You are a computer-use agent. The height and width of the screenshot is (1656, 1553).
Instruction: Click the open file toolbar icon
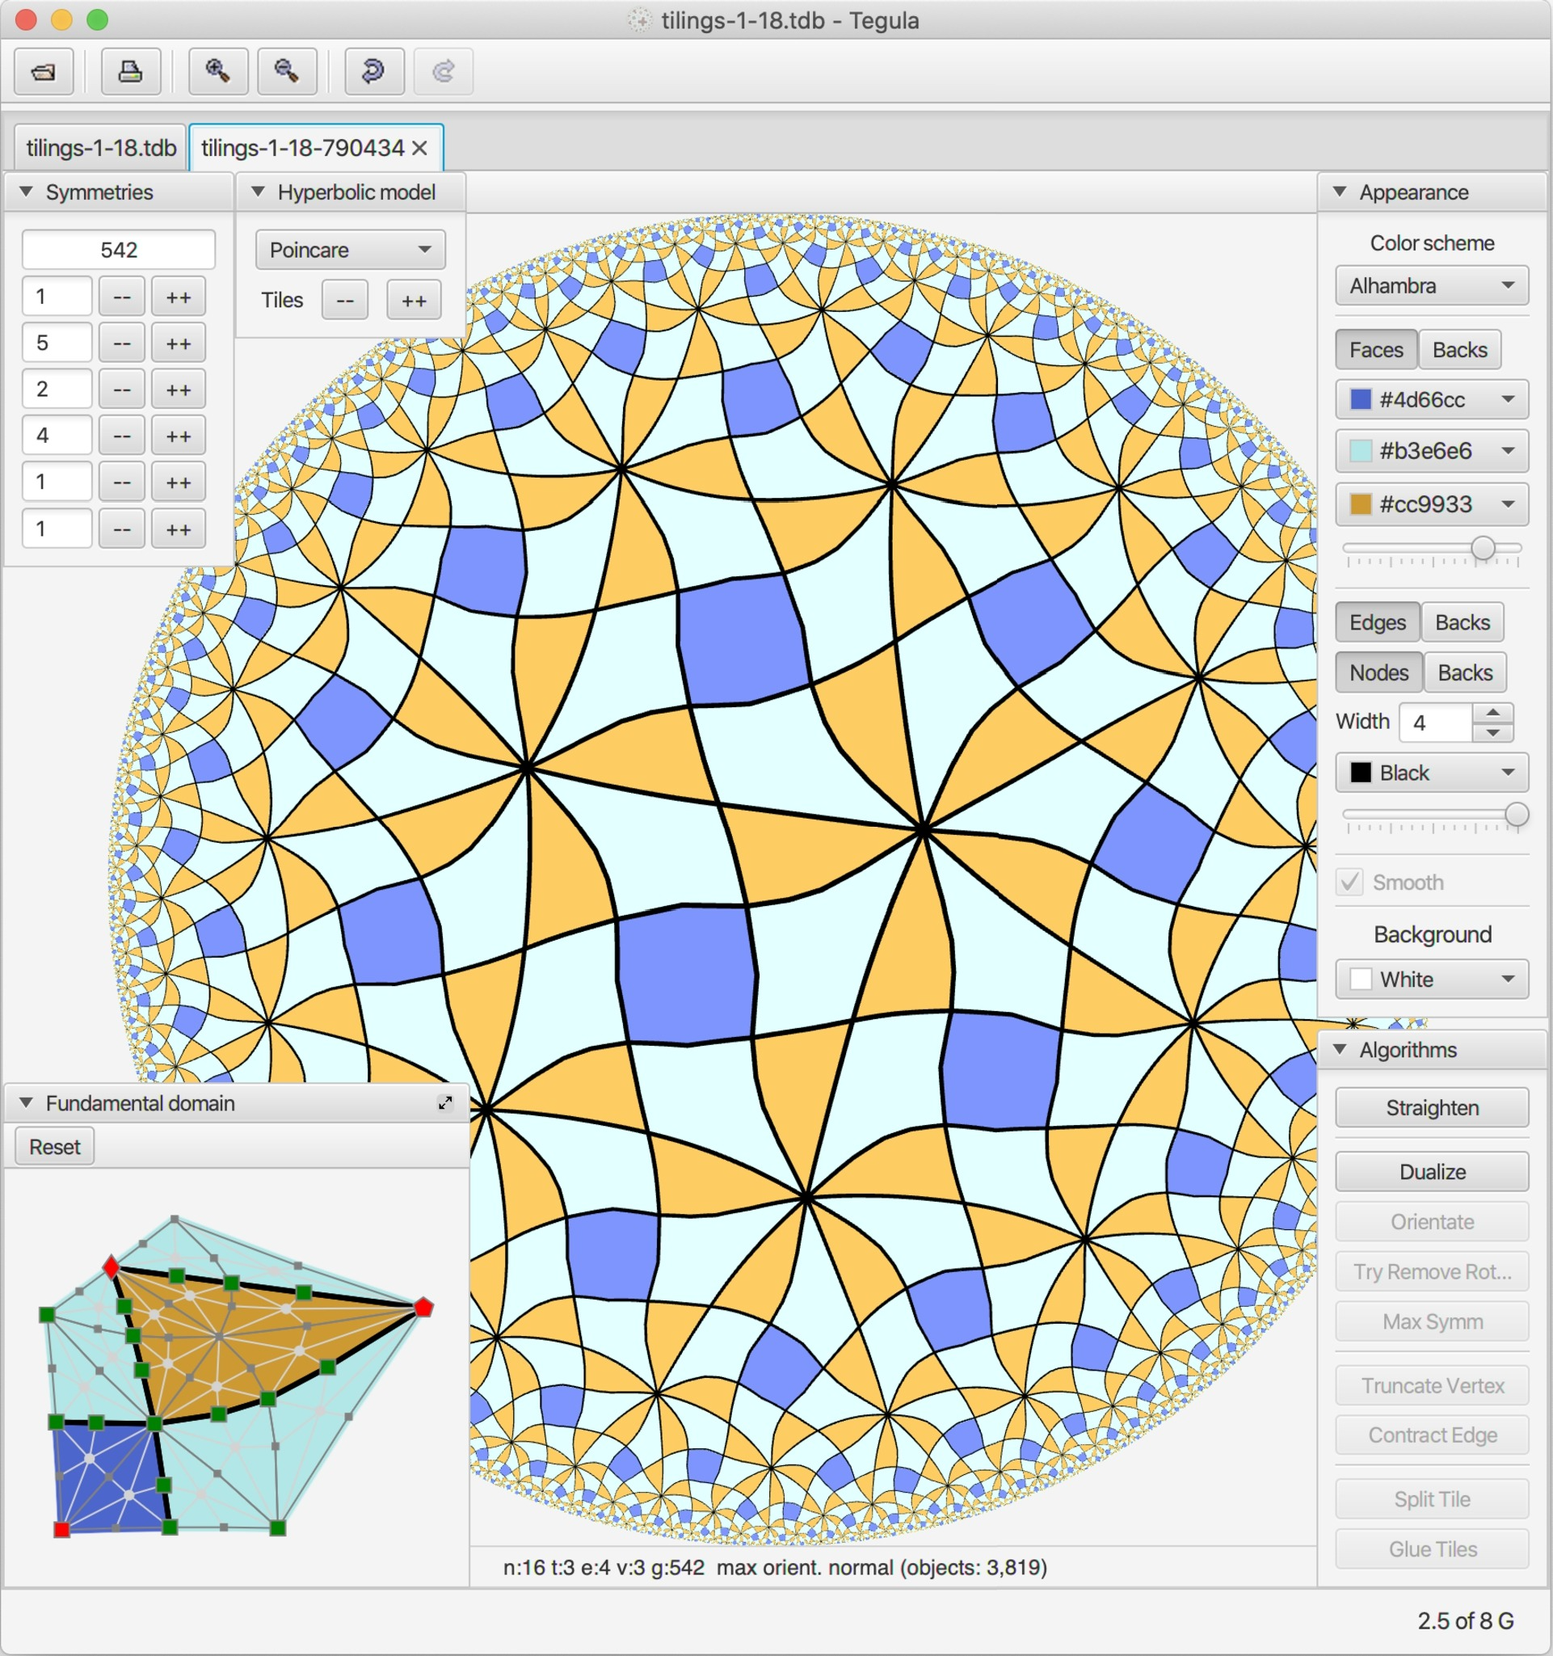44,72
